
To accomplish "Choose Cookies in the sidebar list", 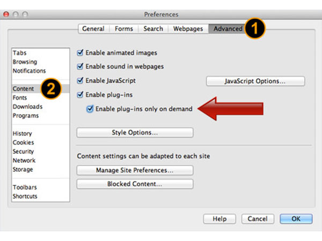I will click(x=24, y=142).
